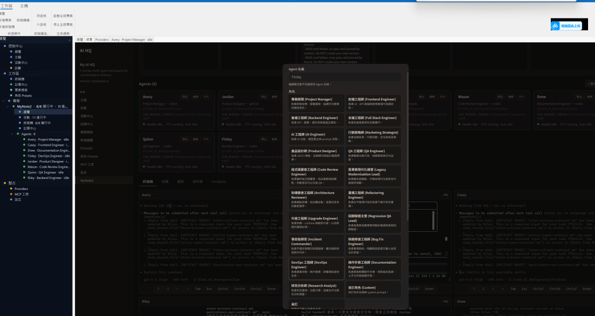Switch to the Providers document tab
Image resolution: width=595 pixels, height=316 pixels.
[x=102, y=39]
